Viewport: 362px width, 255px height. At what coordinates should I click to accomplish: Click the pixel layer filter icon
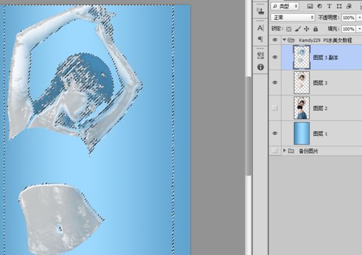310,6
